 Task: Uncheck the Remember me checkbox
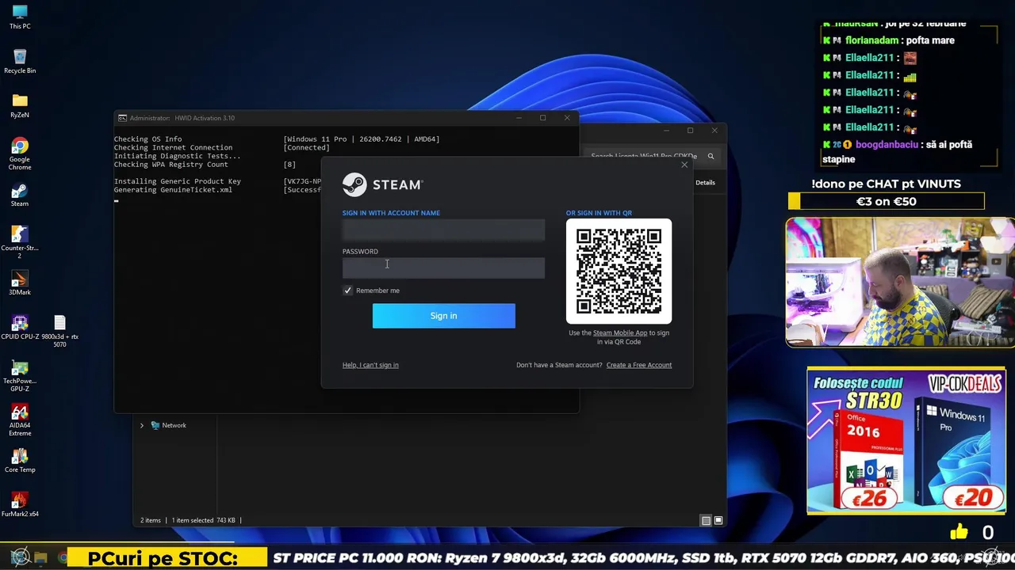click(x=347, y=291)
